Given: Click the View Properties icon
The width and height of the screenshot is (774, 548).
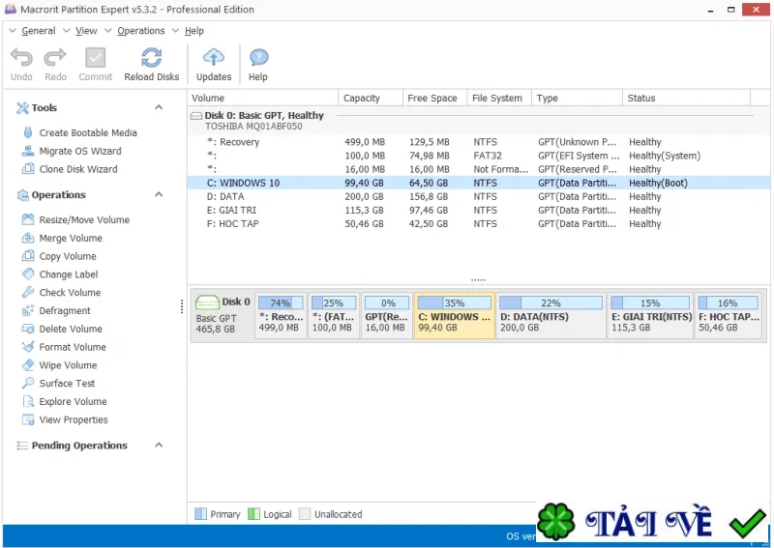Looking at the screenshot, I should tap(28, 419).
